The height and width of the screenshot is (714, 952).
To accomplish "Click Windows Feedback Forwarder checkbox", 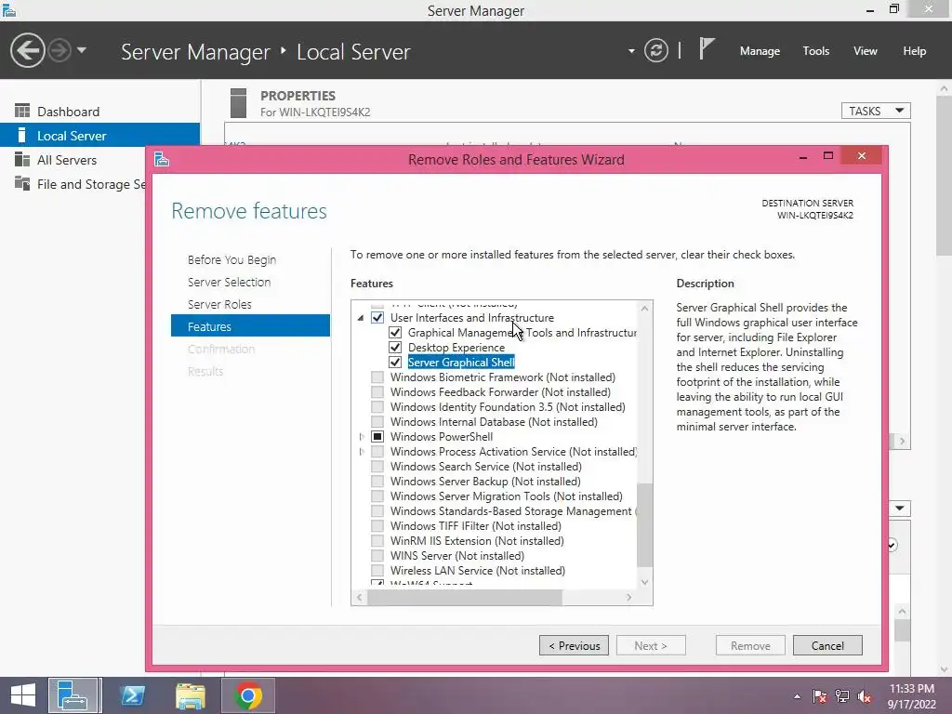I will (377, 392).
